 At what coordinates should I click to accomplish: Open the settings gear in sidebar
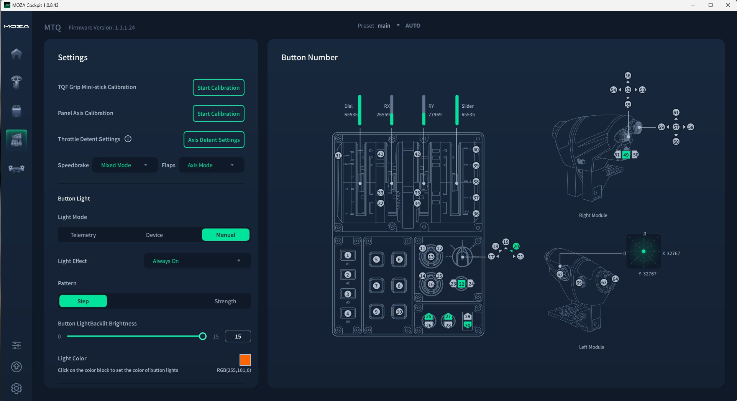point(16,388)
